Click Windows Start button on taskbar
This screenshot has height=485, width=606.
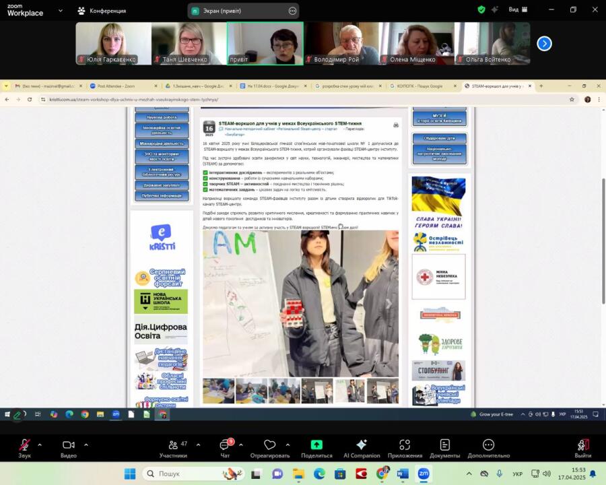pyautogui.click(x=130, y=474)
